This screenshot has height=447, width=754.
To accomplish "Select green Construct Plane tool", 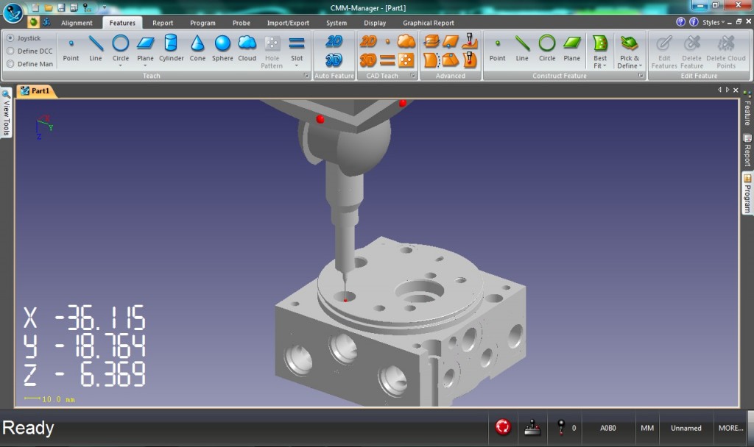I will coord(571,49).
